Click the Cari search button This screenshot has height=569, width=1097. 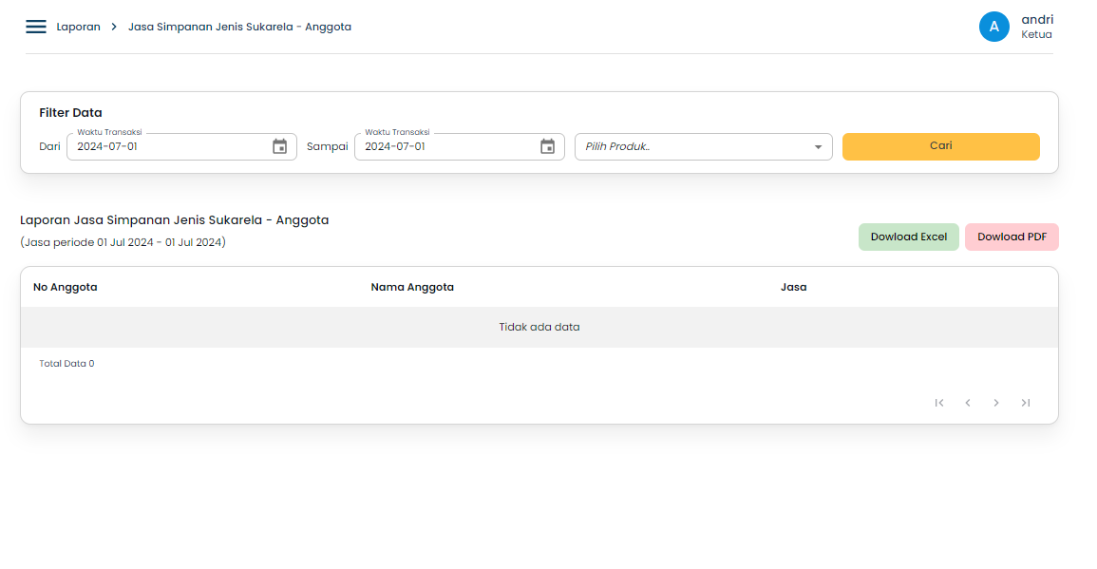point(940,146)
